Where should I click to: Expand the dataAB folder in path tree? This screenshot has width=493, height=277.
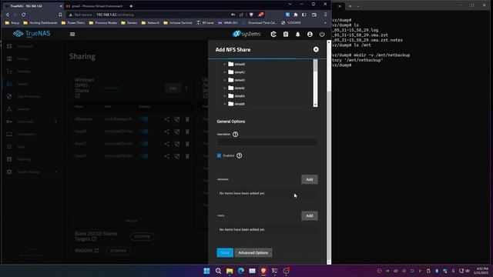[x=224, y=64]
